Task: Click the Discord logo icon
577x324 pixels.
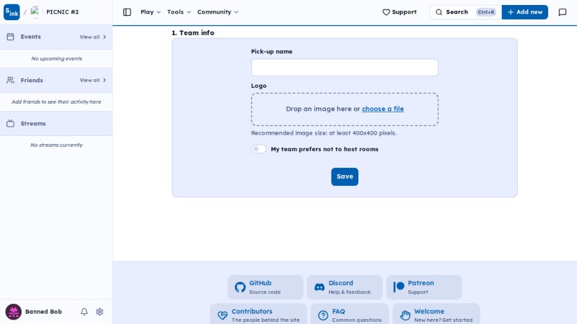Action: tap(320, 287)
